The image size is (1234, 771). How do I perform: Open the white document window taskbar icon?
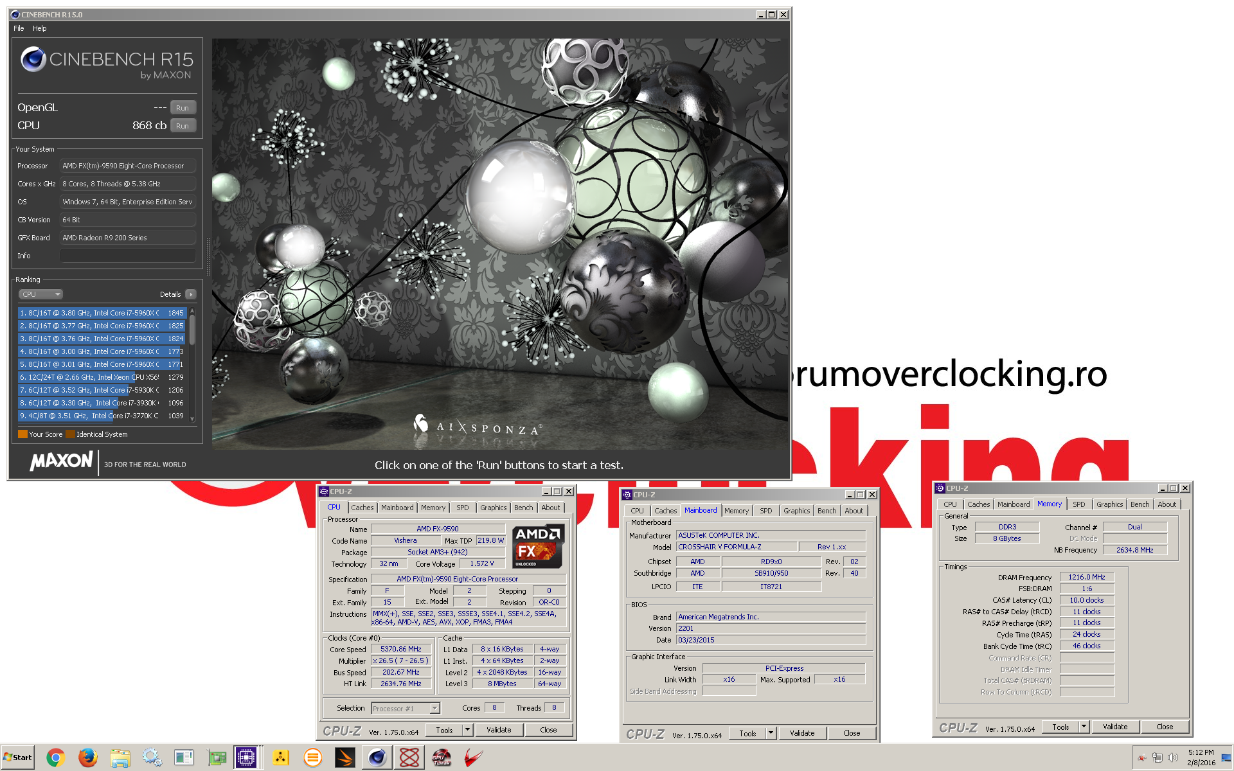click(184, 758)
